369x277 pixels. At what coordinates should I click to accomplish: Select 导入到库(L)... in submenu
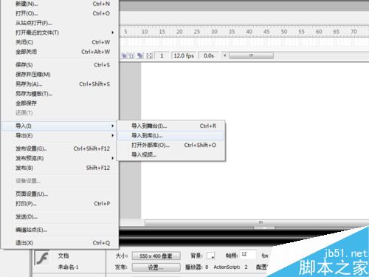(170, 135)
